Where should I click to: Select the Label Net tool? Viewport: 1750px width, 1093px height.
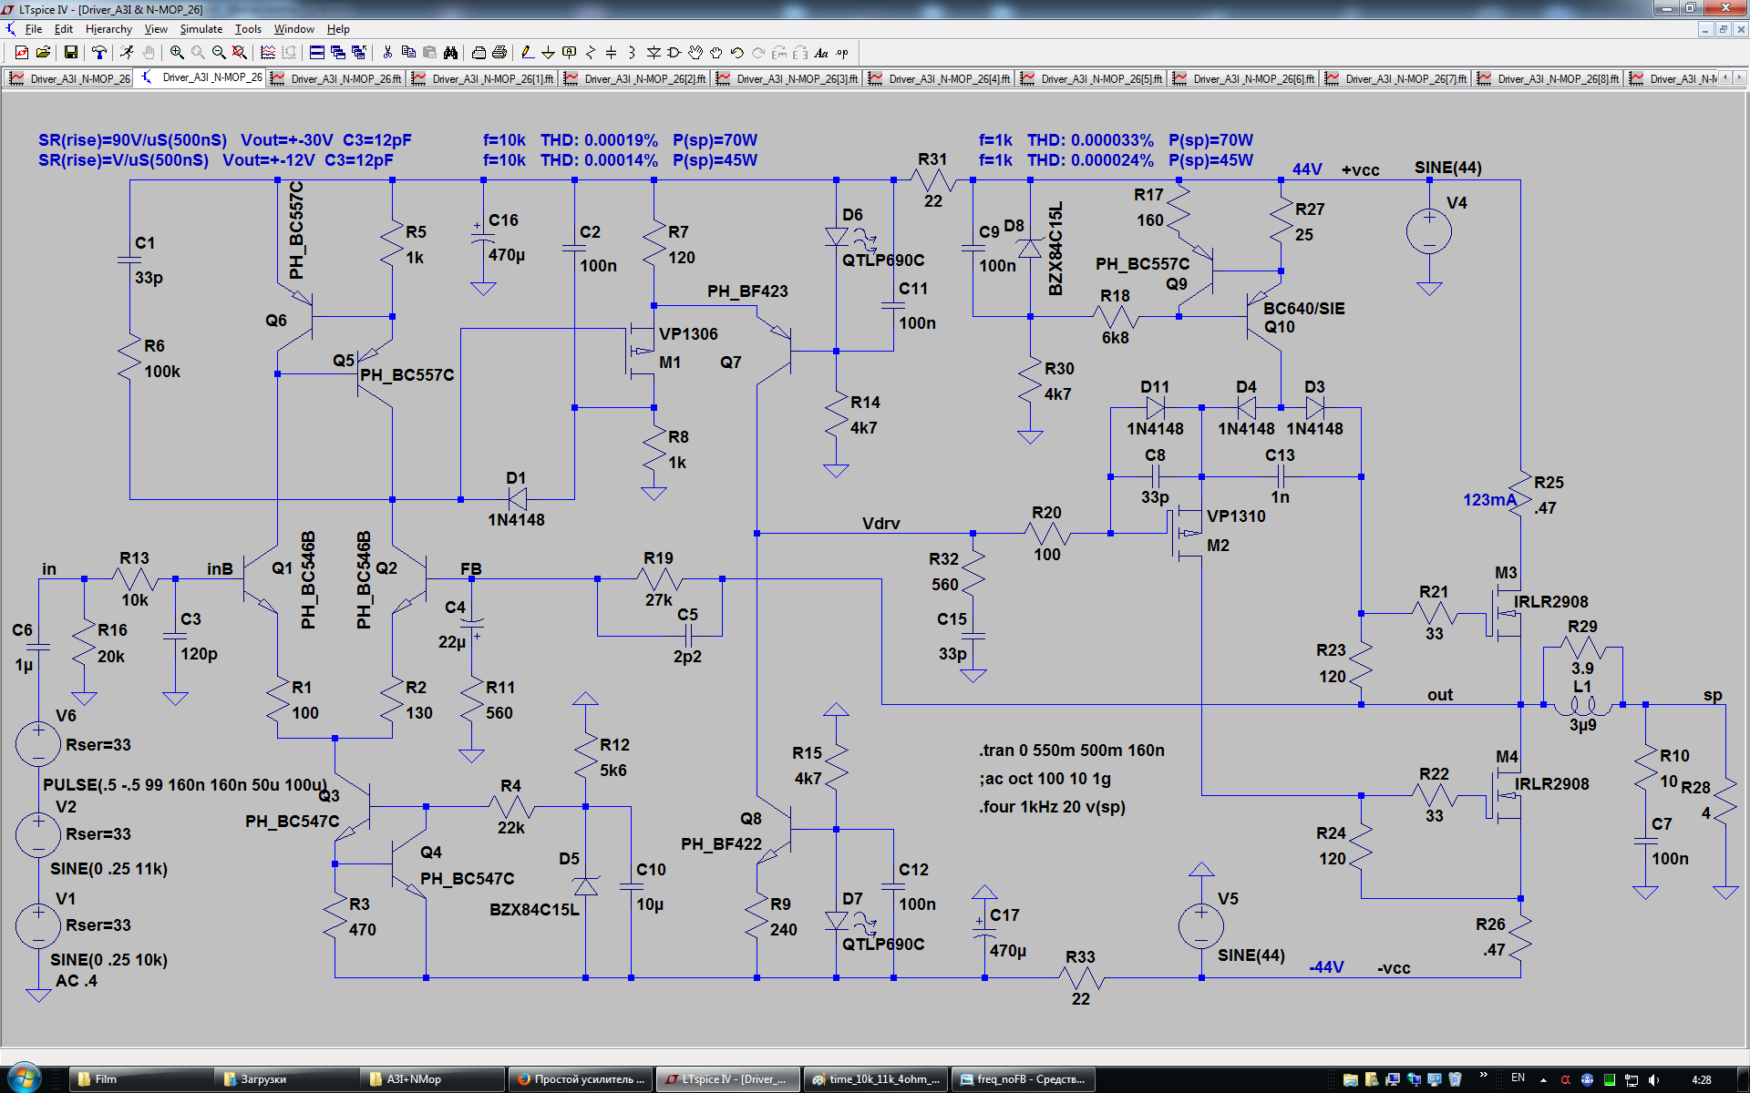[x=570, y=53]
